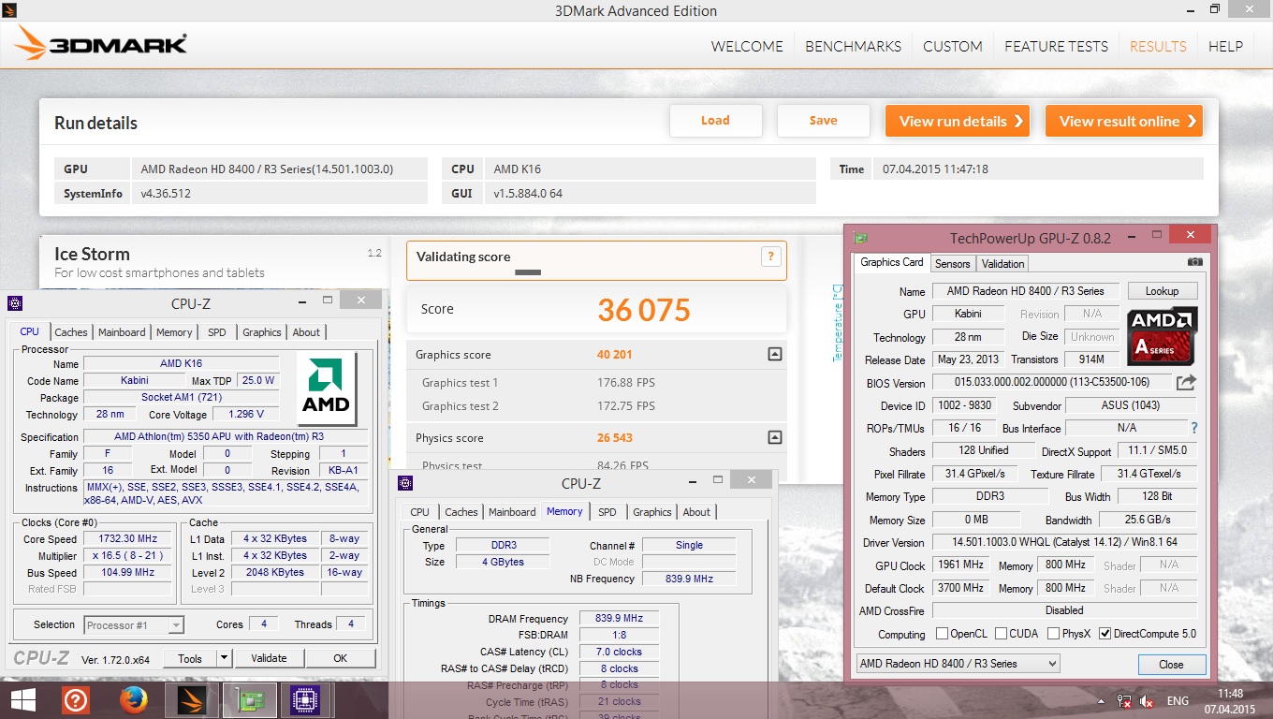This screenshot has width=1273, height=719.
Task: Click the question mark beside Validating score
Action: coord(771,257)
